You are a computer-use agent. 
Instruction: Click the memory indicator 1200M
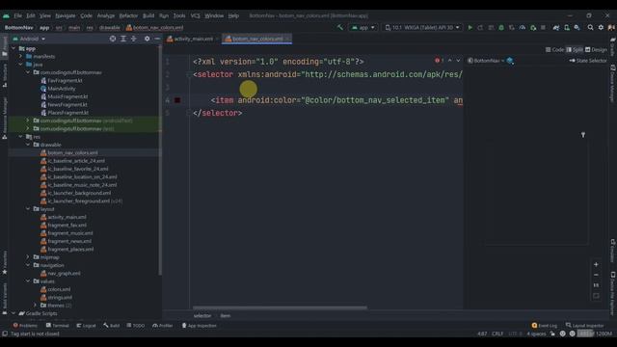(596, 334)
